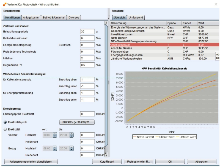Image resolution: width=220 pixels, height=167 pixels.
Task: Click the scroll up arrow of input panel
Action: pos(106,23)
